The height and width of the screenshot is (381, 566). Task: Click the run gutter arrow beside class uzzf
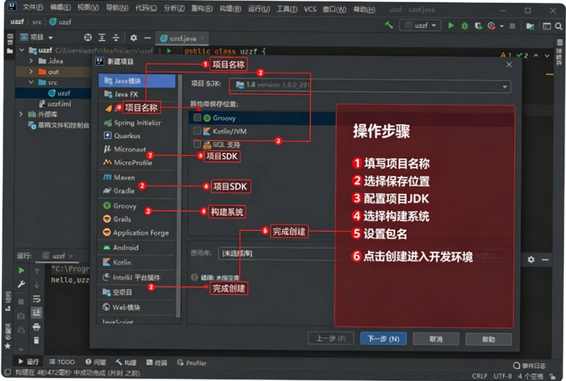(169, 51)
